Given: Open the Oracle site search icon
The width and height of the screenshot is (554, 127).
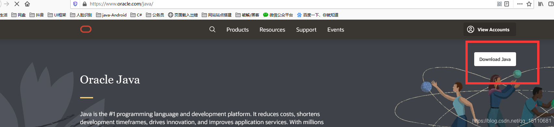Looking at the screenshot, I should 212,29.
